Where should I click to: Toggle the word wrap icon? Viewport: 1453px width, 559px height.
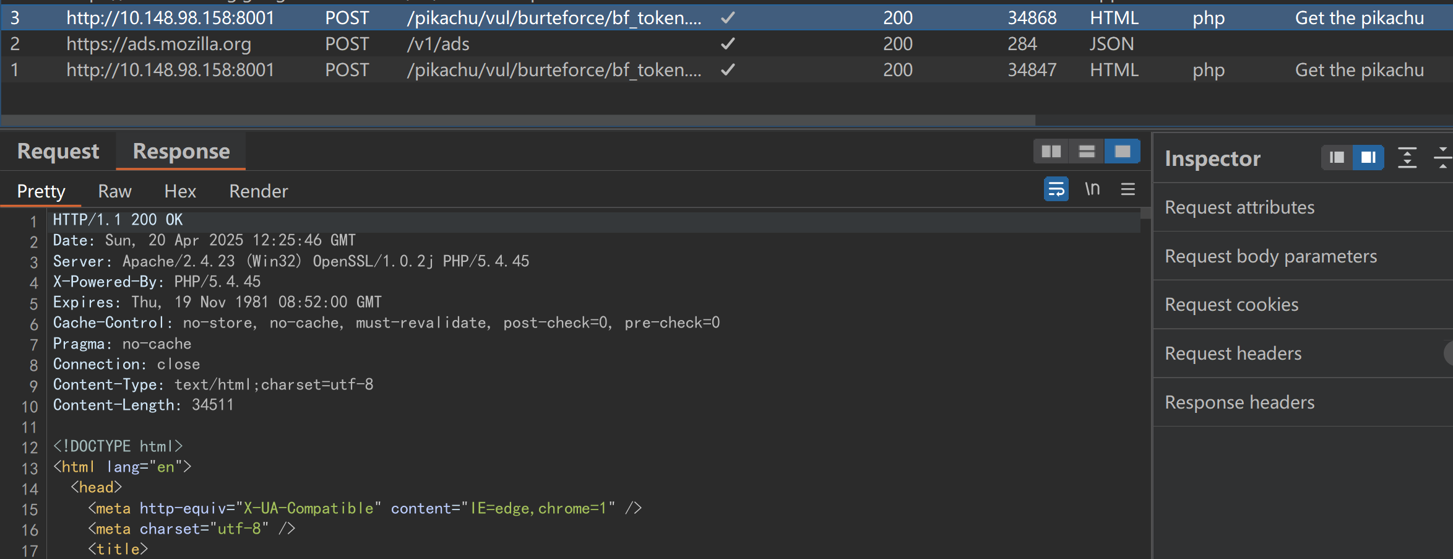pos(1056,189)
